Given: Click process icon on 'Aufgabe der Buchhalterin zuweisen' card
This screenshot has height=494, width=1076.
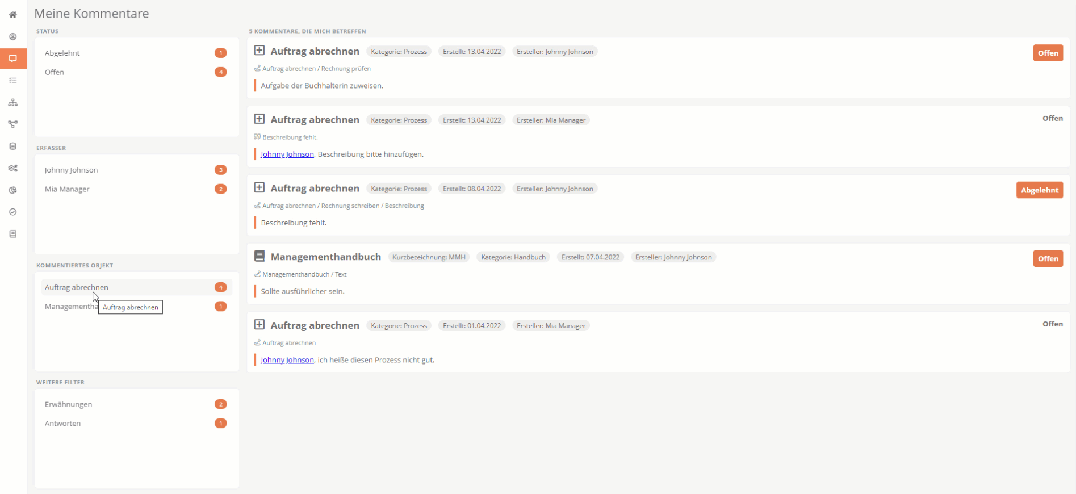Looking at the screenshot, I should 259,51.
